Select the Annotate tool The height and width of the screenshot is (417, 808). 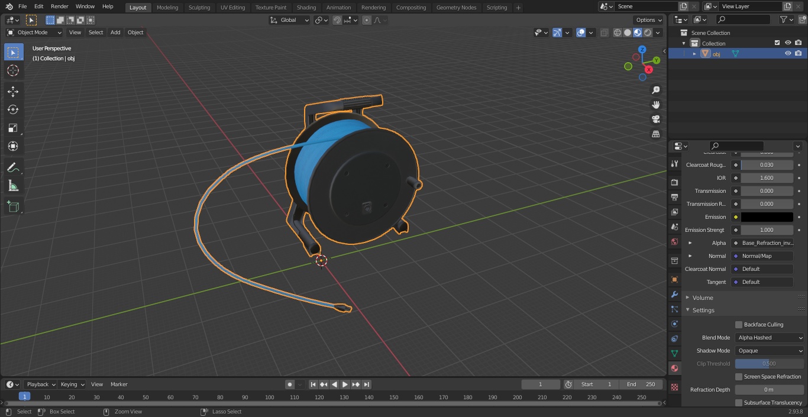point(13,168)
